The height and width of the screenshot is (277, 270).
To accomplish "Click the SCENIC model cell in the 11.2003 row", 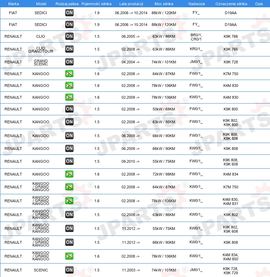I will click(41, 270).
